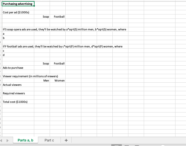Viewport: 186px width, 146px height.
Task: Switch to the Part c sheet tab
Action: coord(49,140)
